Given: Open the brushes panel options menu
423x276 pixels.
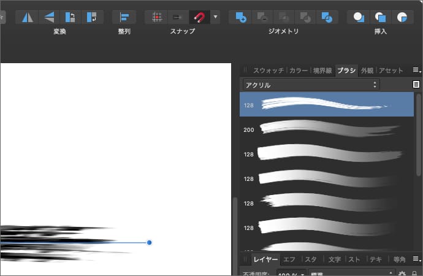Looking at the screenshot, I should tap(416, 85).
